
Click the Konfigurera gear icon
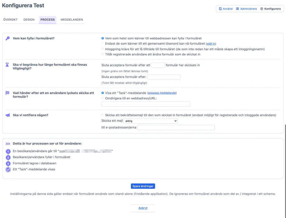(262, 9)
